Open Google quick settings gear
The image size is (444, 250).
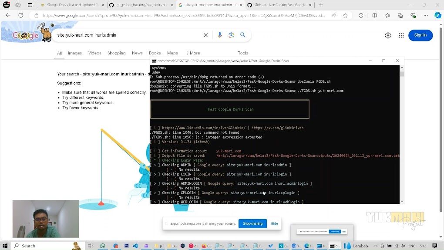[388, 35]
